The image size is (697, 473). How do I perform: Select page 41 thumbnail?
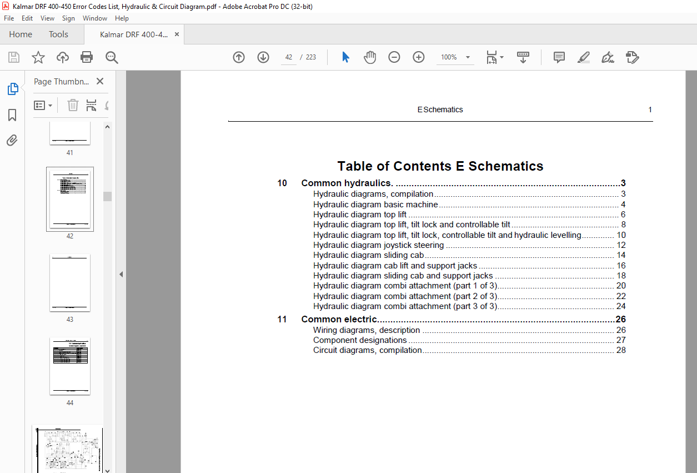[x=70, y=133]
